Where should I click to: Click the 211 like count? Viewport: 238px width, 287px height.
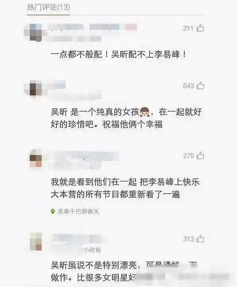tap(188, 28)
